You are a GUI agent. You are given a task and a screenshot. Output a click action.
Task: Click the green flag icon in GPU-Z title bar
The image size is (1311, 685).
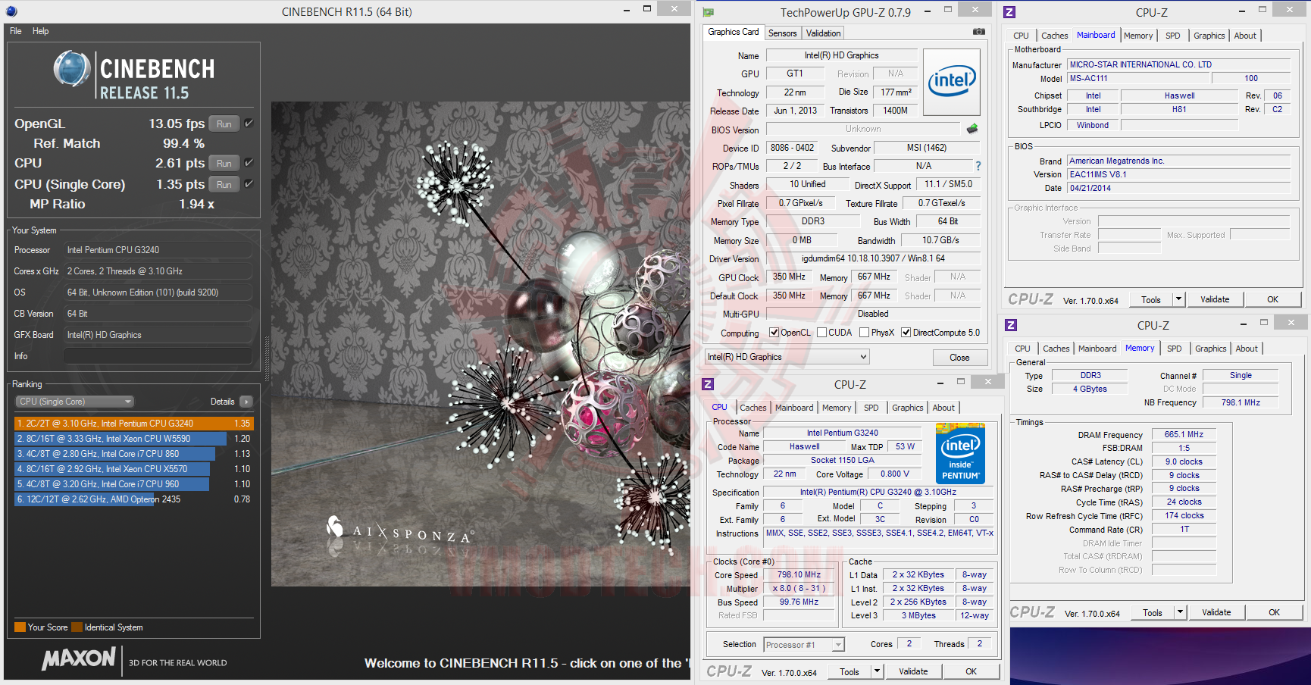708,11
